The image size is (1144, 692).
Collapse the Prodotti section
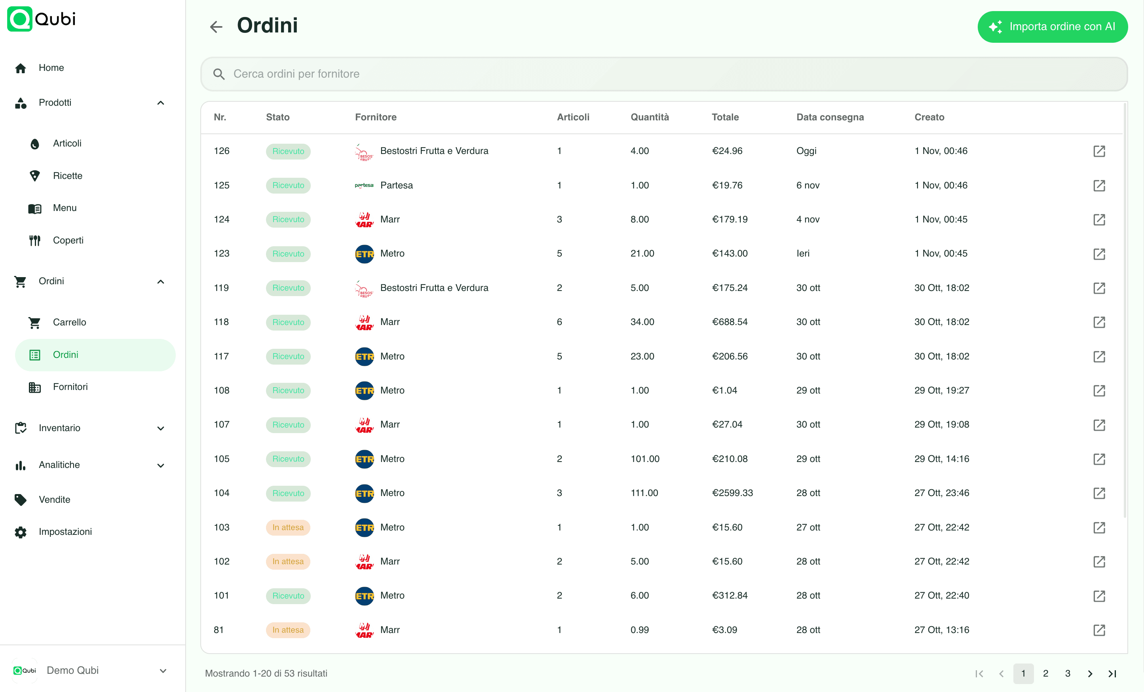[160, 103]
